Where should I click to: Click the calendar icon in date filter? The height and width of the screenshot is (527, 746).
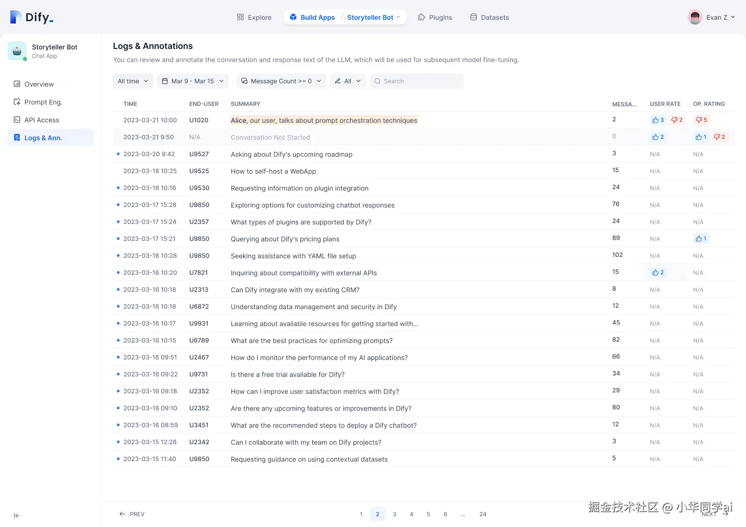165,81
